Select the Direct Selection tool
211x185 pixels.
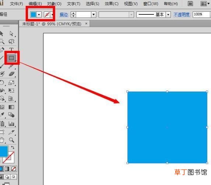[11, 33]
